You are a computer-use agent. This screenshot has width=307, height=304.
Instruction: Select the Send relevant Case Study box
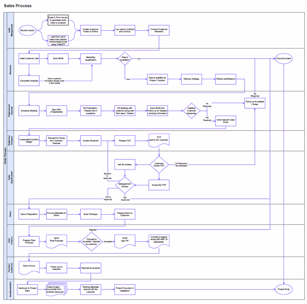[226, 121]
